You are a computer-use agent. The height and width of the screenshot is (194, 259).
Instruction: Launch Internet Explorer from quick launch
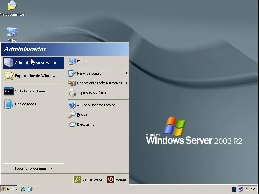click(x=23, y=189)
